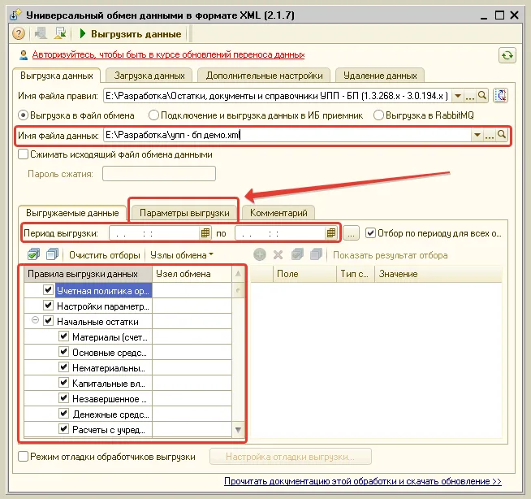Click magnifier icon next to data file name
Screen dimensions: 531x499
tap(502, 136)
